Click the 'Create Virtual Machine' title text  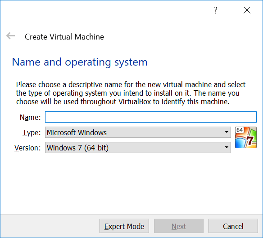(x=64, y=37)
